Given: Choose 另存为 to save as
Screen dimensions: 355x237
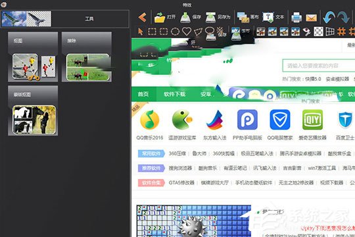Looking at the screenshot, I should point(218,18).
